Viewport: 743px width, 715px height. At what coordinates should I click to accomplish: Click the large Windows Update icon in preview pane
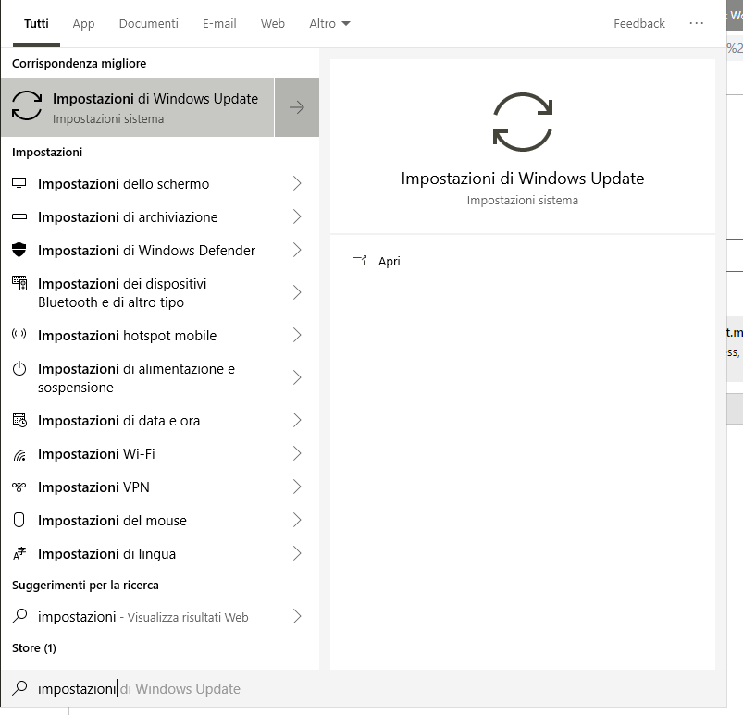tap(523, 122)
